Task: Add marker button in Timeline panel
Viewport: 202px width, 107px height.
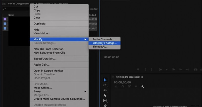Action: [136, 87]
